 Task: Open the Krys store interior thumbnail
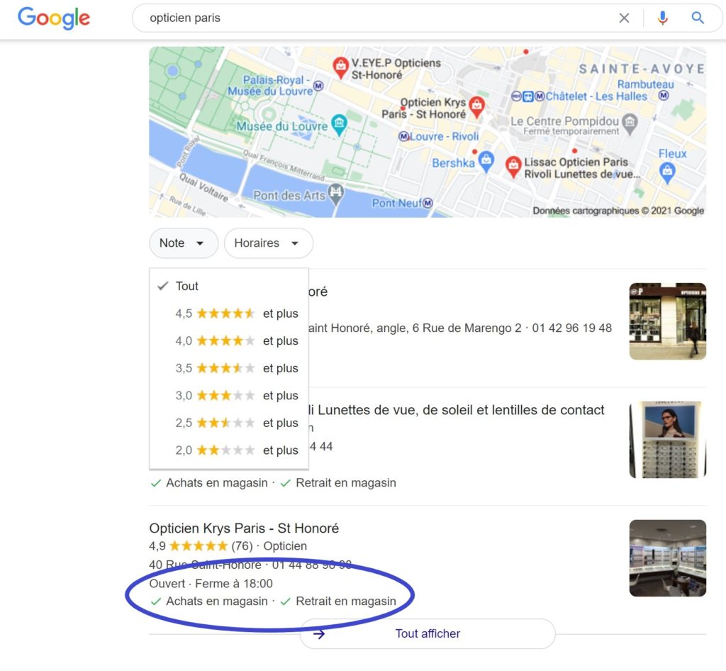point(668,558)
